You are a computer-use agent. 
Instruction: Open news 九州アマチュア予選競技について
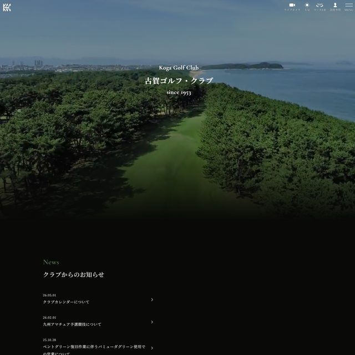point(72,324)
